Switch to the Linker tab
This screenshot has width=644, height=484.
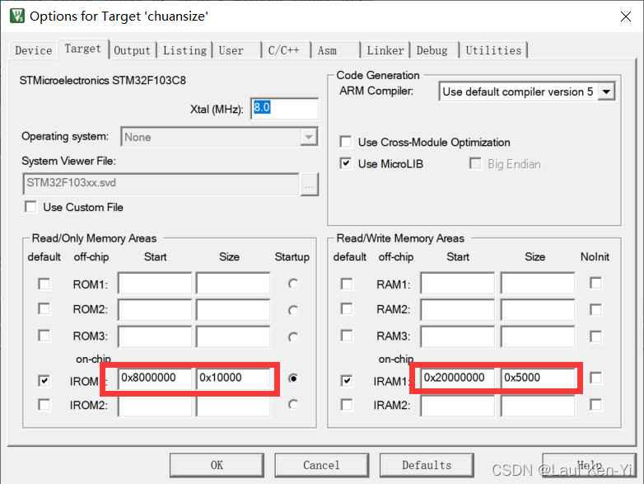point(385,50)
